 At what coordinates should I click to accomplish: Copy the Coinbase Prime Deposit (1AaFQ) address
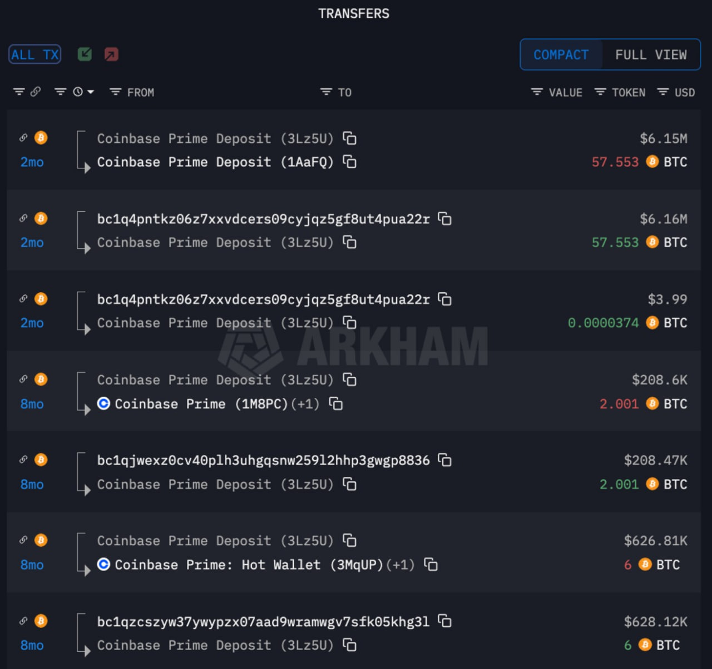click(349, 162)
